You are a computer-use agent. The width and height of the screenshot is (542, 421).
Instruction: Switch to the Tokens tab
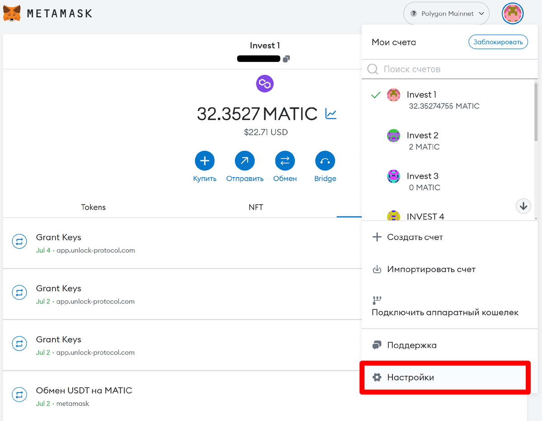93,207
